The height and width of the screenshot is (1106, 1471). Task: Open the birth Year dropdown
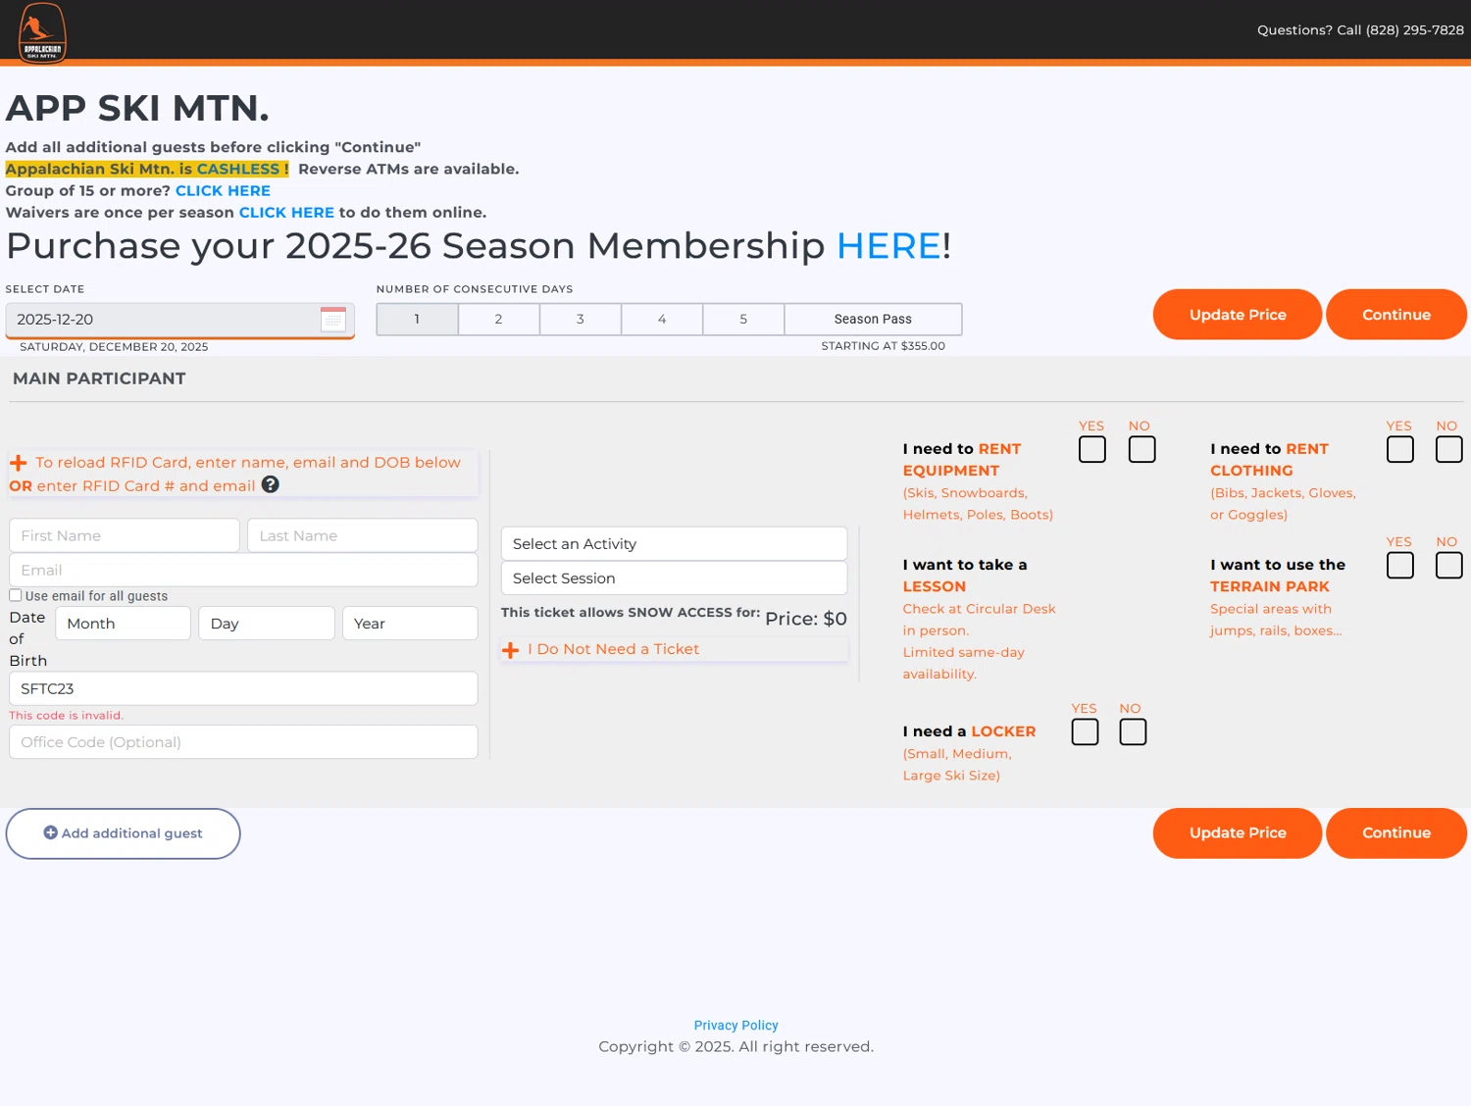(410, 623)
